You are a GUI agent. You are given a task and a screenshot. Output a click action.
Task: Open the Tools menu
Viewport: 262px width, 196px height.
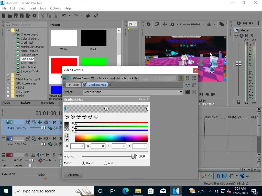[43, 8]
